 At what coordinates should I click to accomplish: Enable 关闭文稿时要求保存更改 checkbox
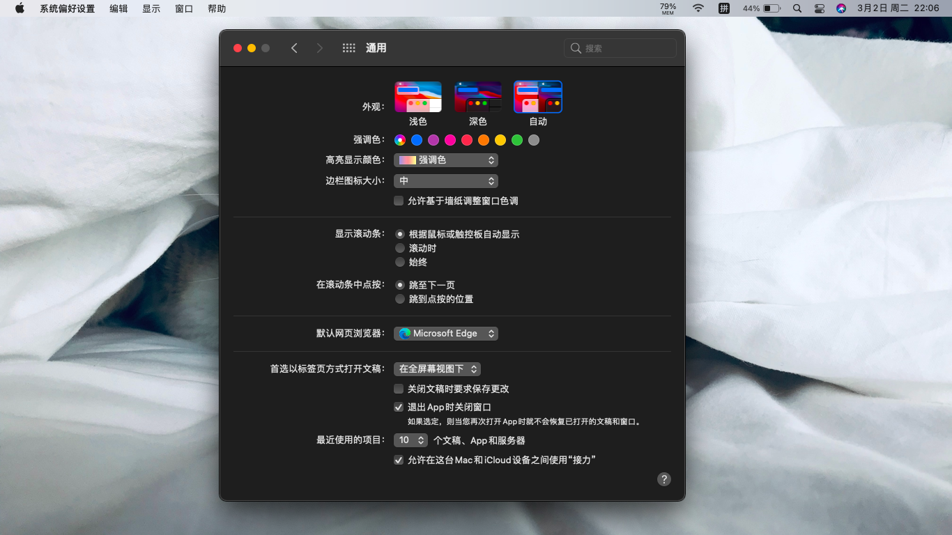[x=399, y=389]
